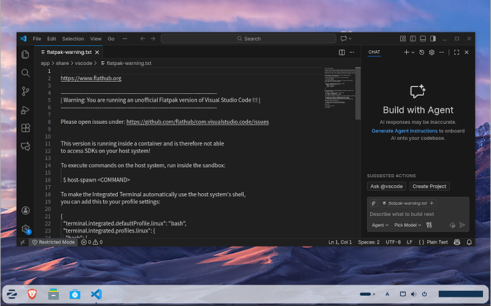Viewport: 491px width, 306px height.
Task: Open Chat sessions icon in activity bar
Action: (x=25, y=146)
